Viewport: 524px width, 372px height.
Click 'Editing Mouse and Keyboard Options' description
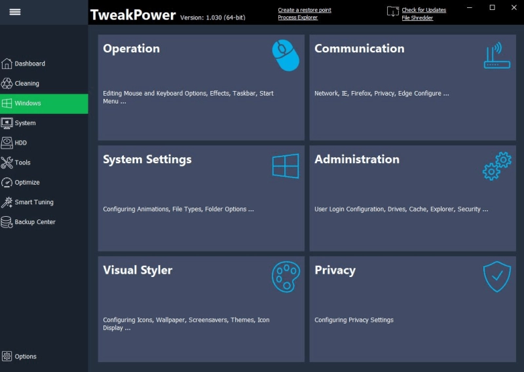[x=188, y=98]
